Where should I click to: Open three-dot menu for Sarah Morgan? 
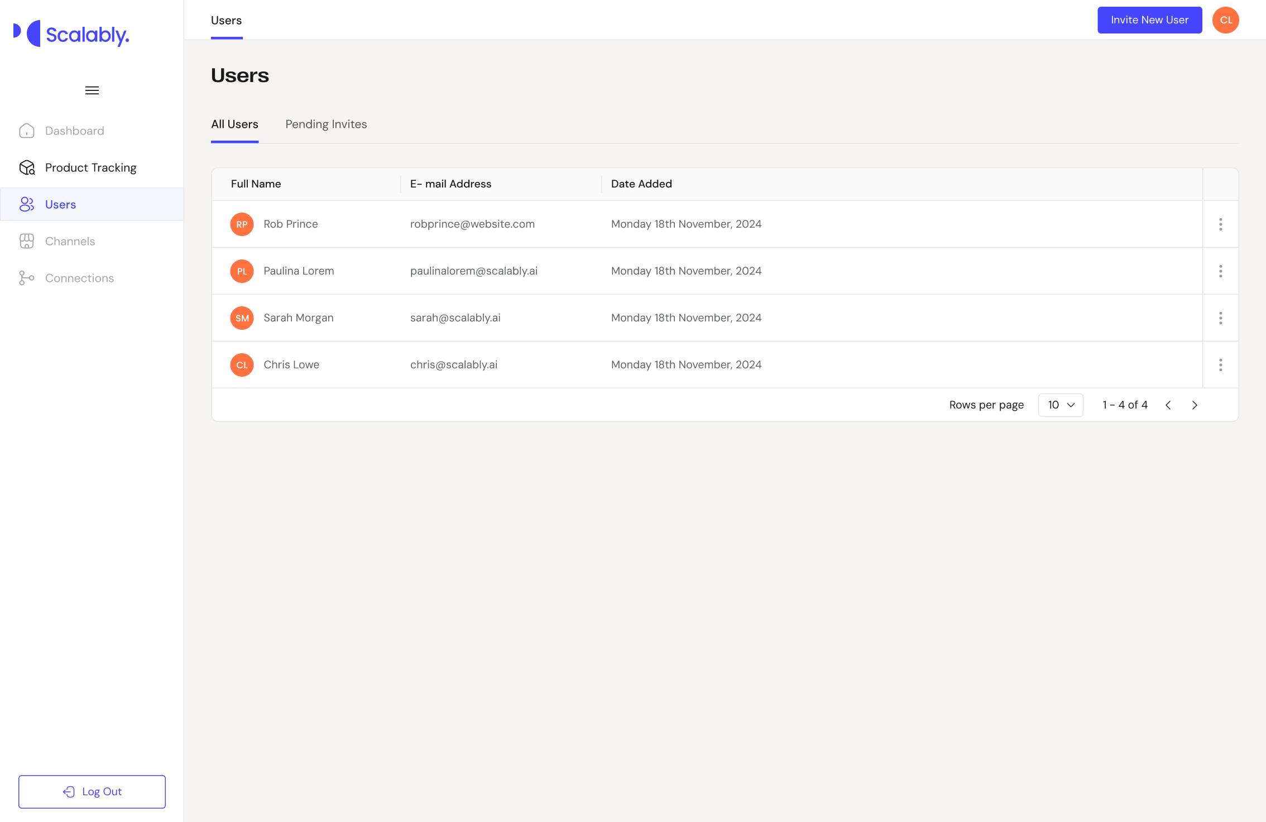coord(1220,318)
